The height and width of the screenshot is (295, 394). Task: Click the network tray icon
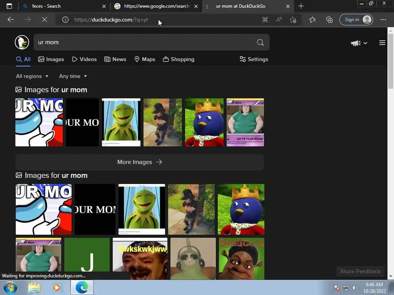coord(346,288)
